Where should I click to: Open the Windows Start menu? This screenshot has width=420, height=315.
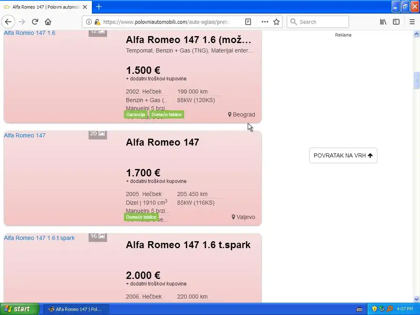pyautogui.click(x=19, y=309)
